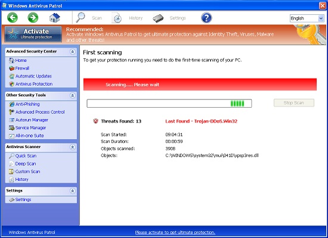
Task: Click the scan duration value 00:00:59
Action: (174, 142)
